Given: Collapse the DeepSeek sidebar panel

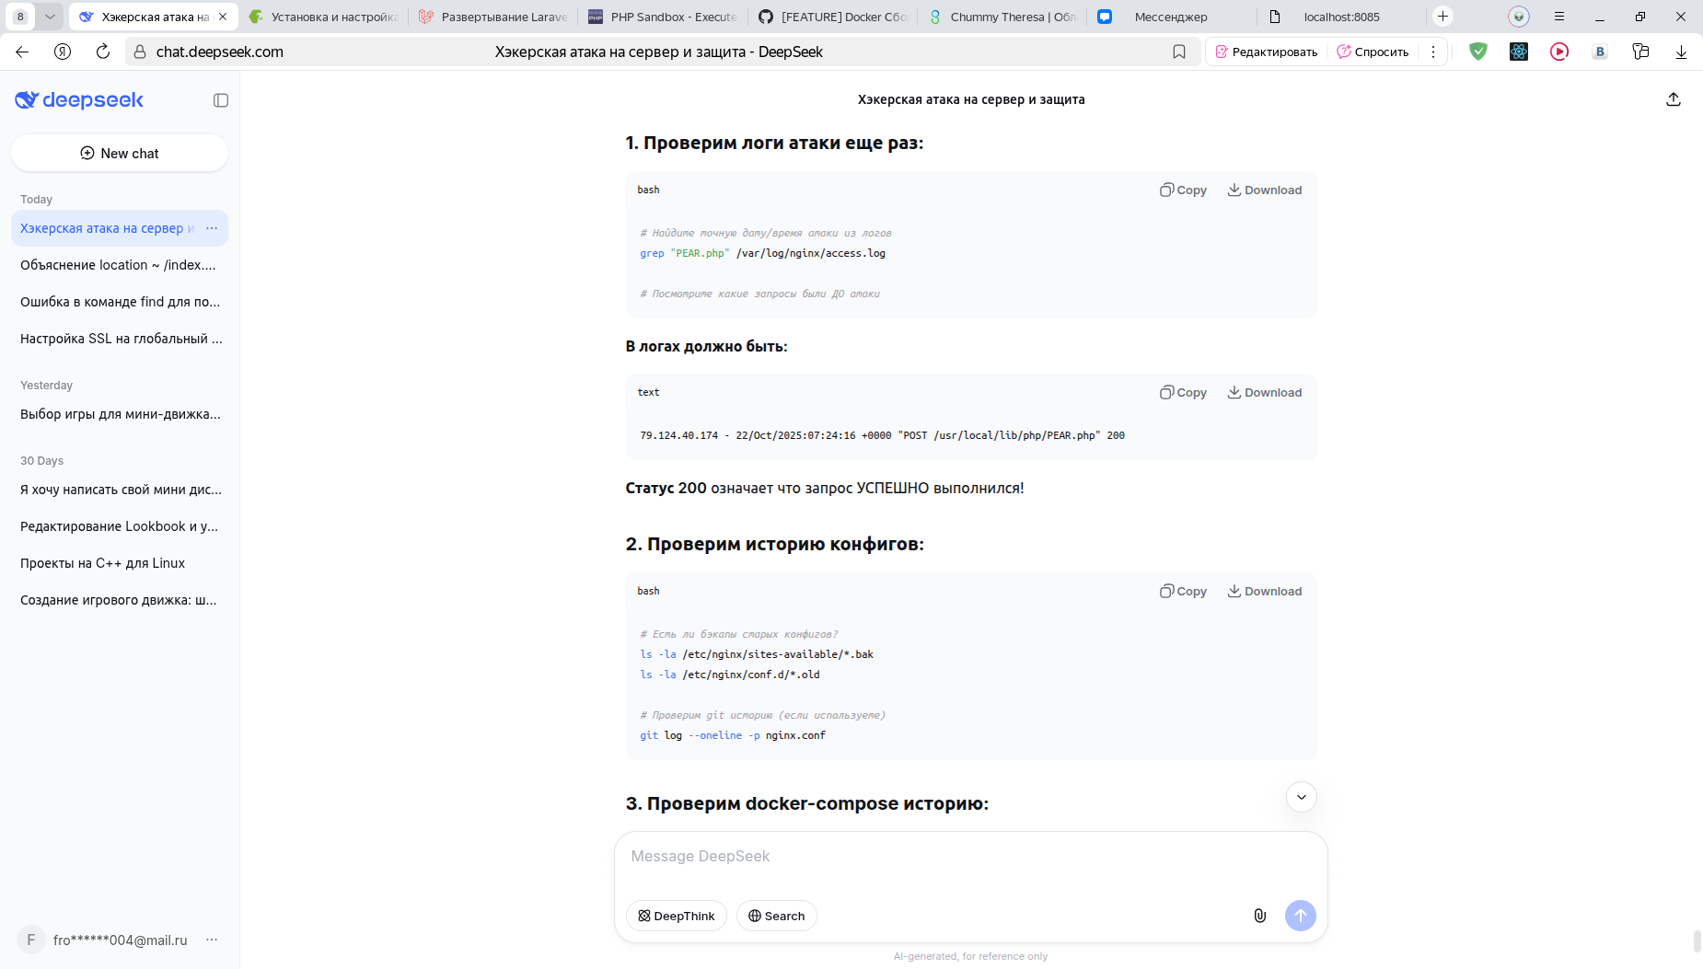Looking at the screenshot, I should pos(221,100).
